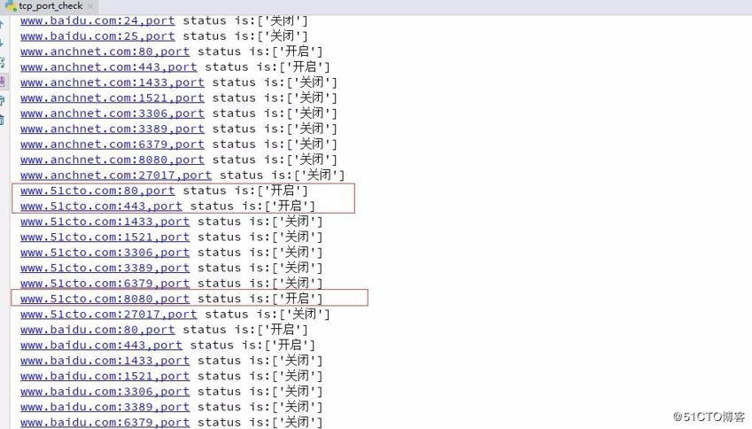Click the www.51cto.com:3389,port link

point(105,269)
